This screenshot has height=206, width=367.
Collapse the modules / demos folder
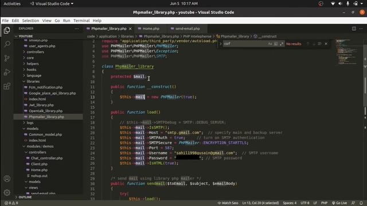click(x=40, y=146)
